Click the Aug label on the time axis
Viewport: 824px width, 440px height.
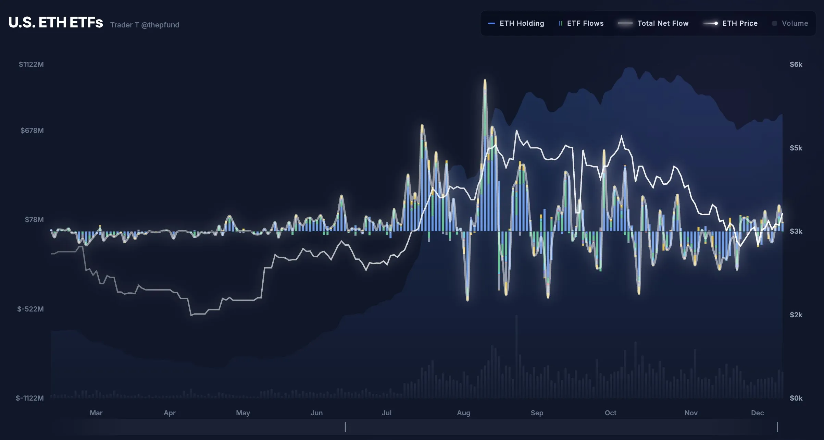pyautogui.click(x=463, y=413)
